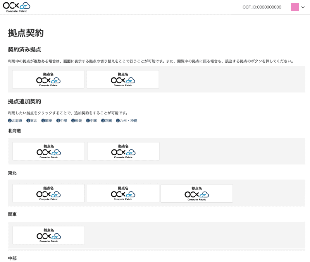Select the first contracted 拠点名 site button

point(48,79)
